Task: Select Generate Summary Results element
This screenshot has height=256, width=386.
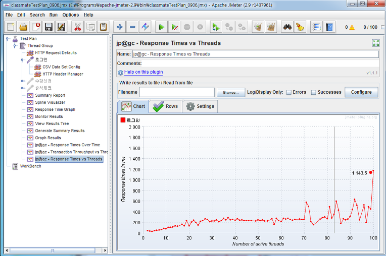Action: coord(60,131)
